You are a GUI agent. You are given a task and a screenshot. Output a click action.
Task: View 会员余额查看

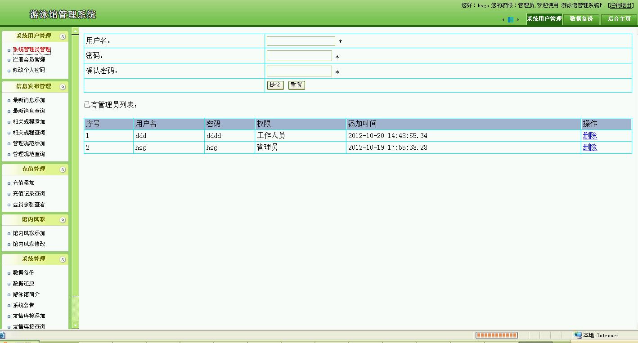point(29,205)
